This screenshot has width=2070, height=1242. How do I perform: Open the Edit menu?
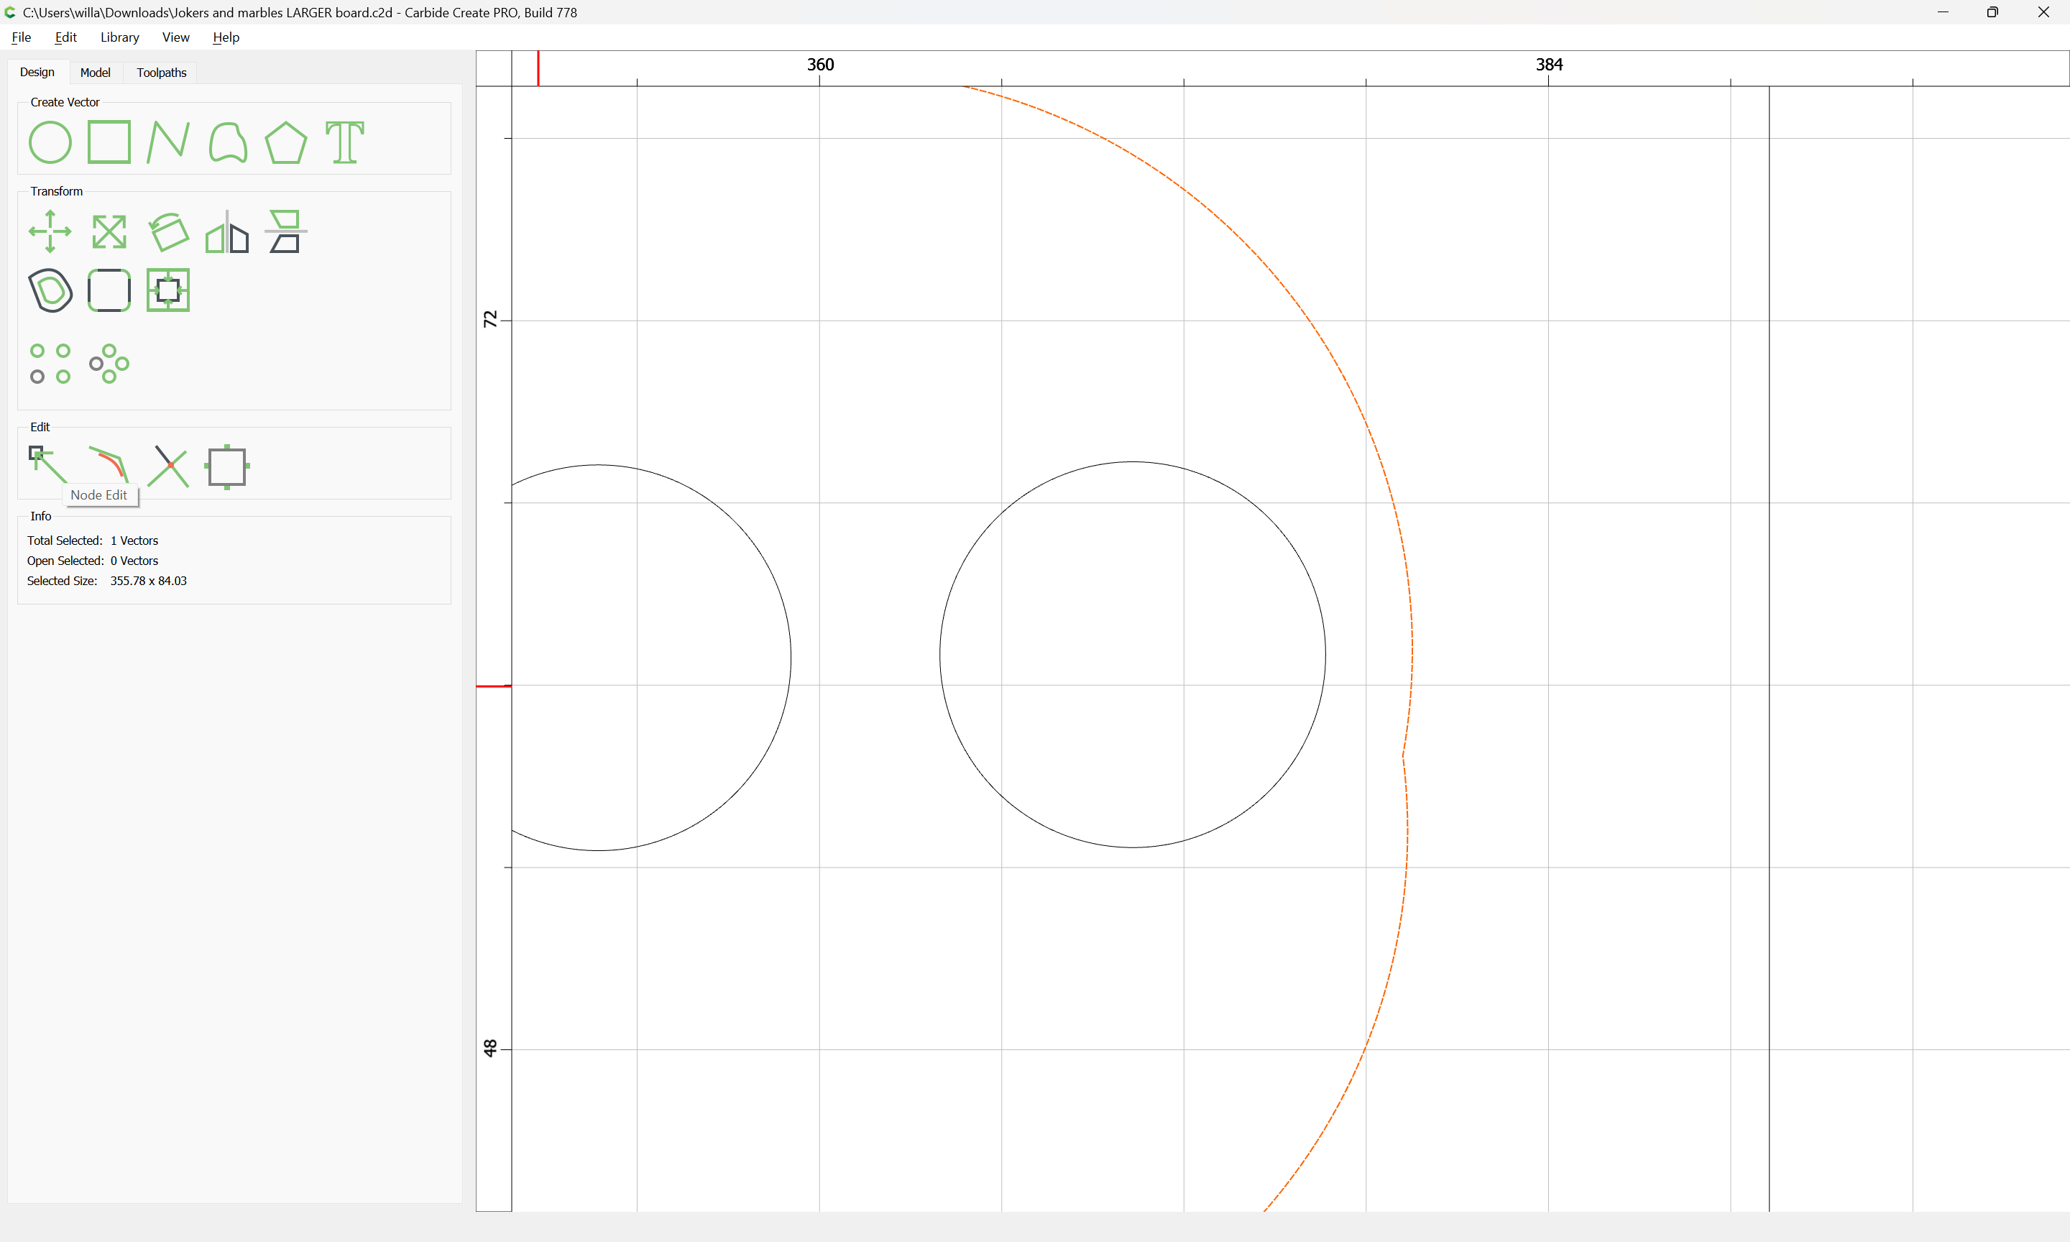[65, 37]
